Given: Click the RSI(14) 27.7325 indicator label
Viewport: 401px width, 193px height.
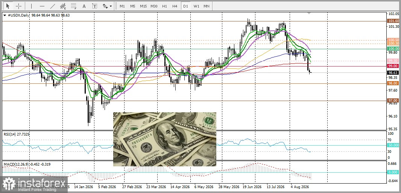Looking at the screenshot, I should (x=16, y=134).
